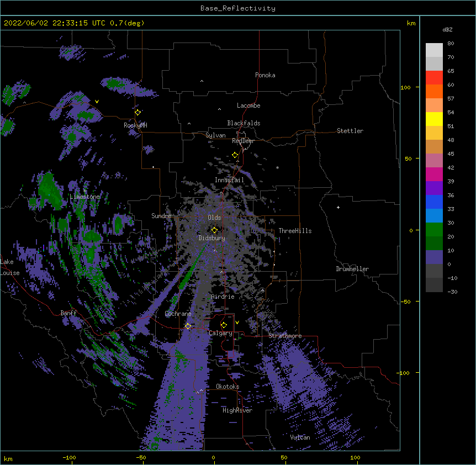Select the purple-gray 10 dBZ swatch
The image size is (476, 465).
pyautogui.click(x=434, y=257)
